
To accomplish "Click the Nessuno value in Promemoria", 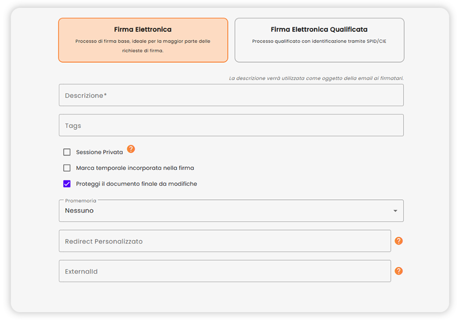I will (79, 211).
